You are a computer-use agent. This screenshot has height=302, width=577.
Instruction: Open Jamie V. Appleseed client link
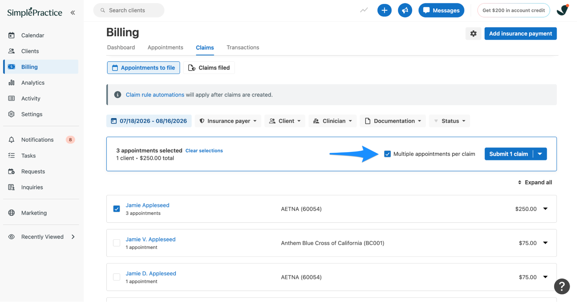(150, 239)
